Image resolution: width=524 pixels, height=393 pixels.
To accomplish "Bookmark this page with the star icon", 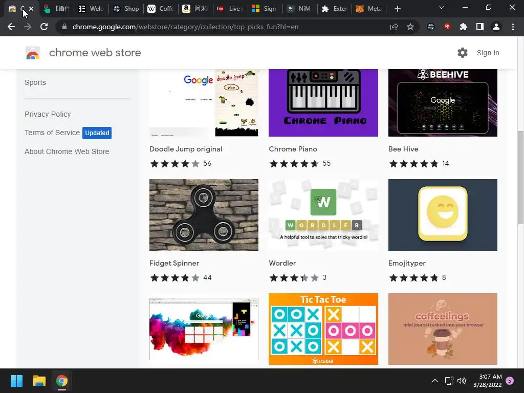I will (410, 27).
